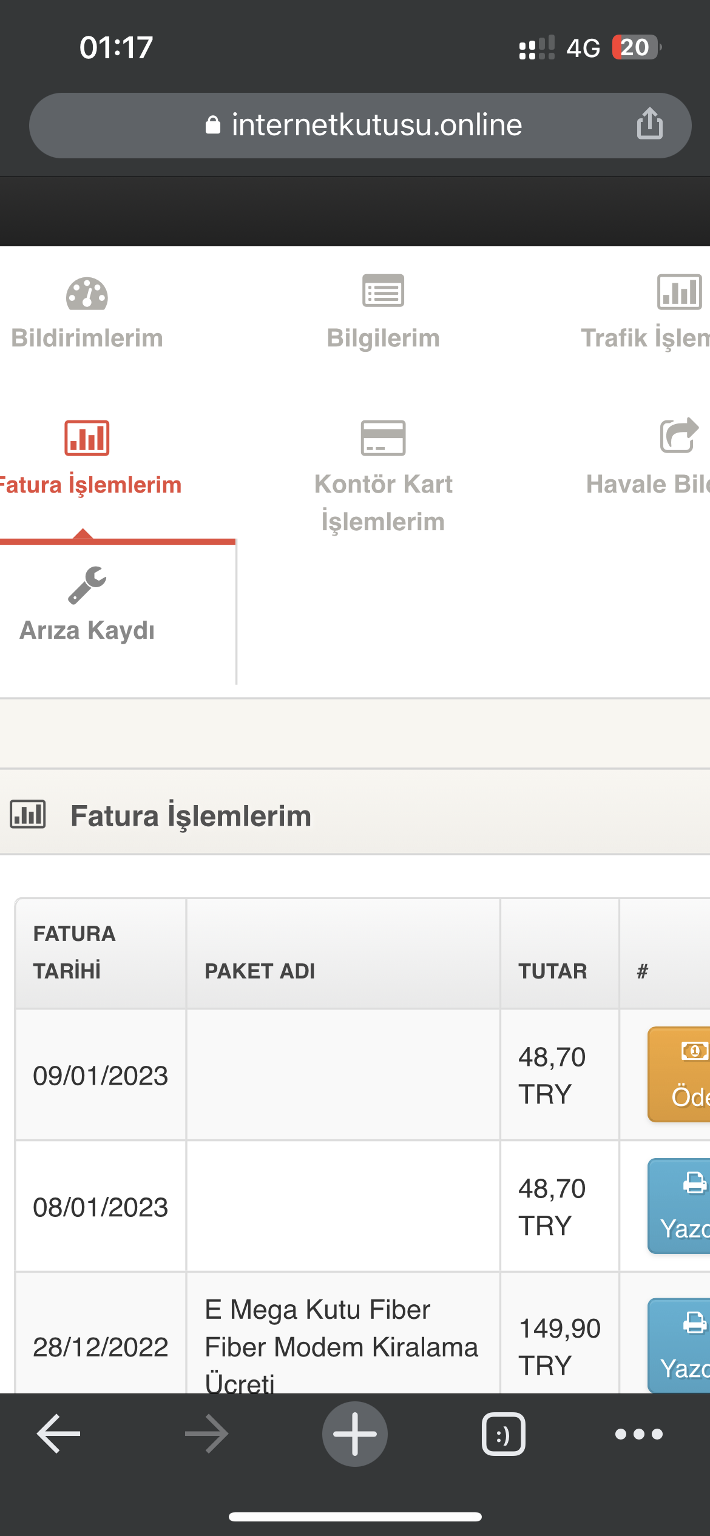Open browser three-dots menu
Image resolution: width=710 pixels, height=1536 pixels.
[x=638, y=1434]
